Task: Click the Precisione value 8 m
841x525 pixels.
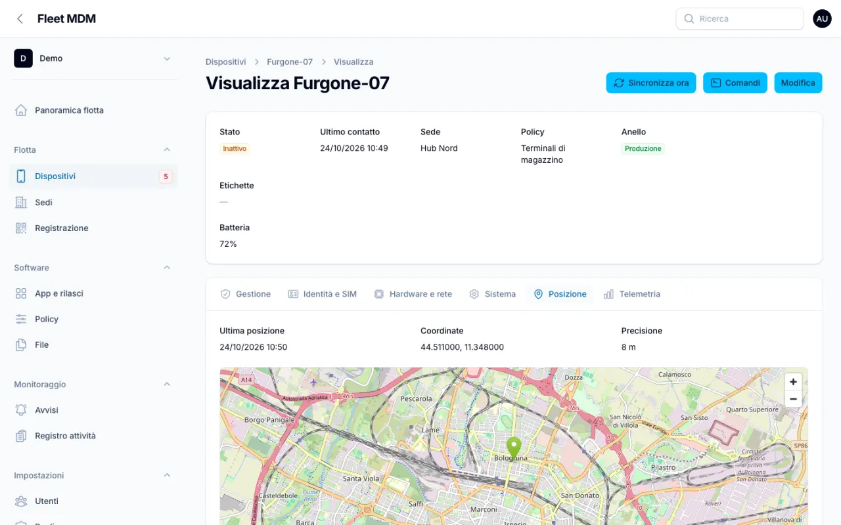Action: (x=629, y=347)
